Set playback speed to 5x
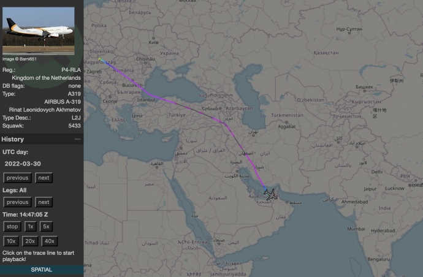 [x=47, y=227]
